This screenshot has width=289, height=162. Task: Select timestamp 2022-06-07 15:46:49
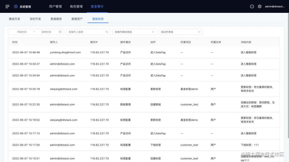(26, 52)
